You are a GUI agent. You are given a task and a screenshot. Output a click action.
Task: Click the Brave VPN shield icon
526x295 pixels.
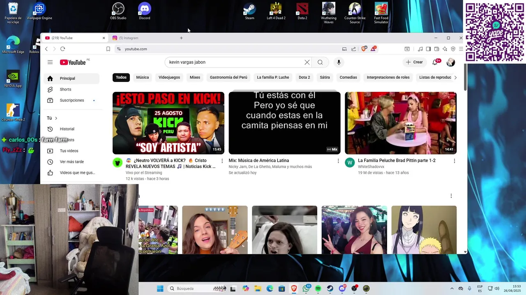[x=453, y=49]
